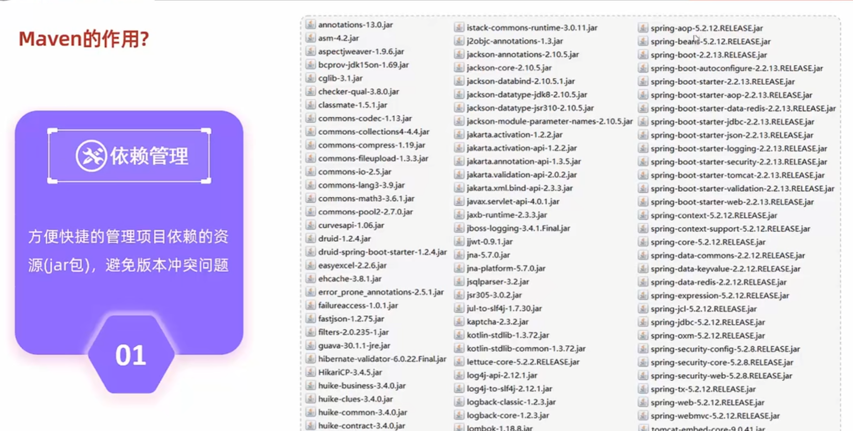Click the jar icon beside commons-codec-1.13.jar
The height and width of the screenshot is (431, 853).
pos(311,118)
